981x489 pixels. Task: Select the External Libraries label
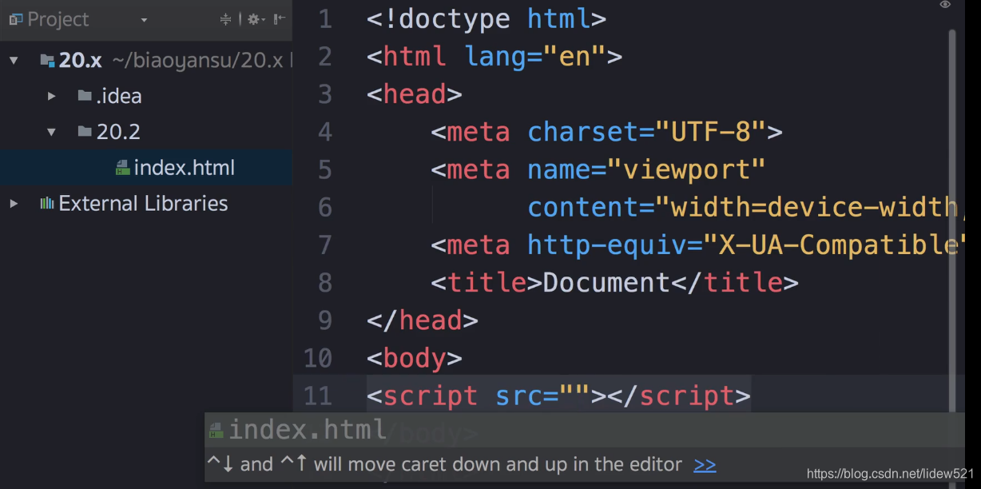[x=144, y=204]
